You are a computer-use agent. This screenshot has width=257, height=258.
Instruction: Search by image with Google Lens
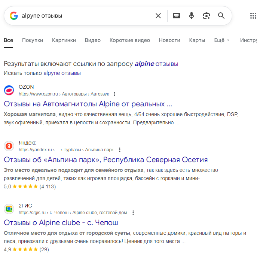coord(206,16)
